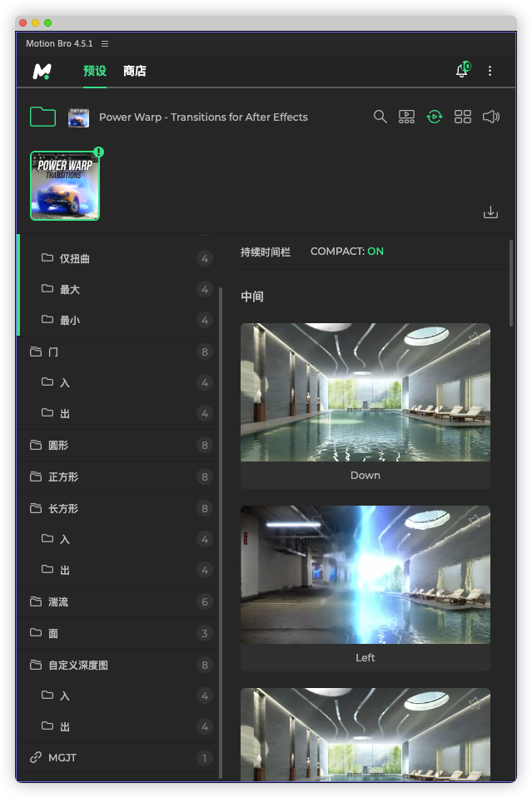532x798 pixels.
Task: Expand the 正方形 category folder
Action: click(x=118, y=476)
